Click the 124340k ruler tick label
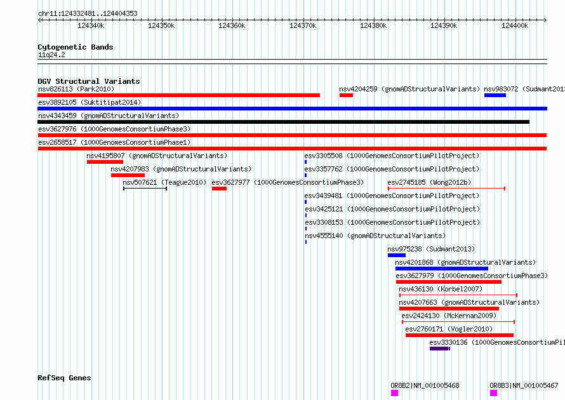This screenshot has height=400, width=565. [x=91, y=25]
